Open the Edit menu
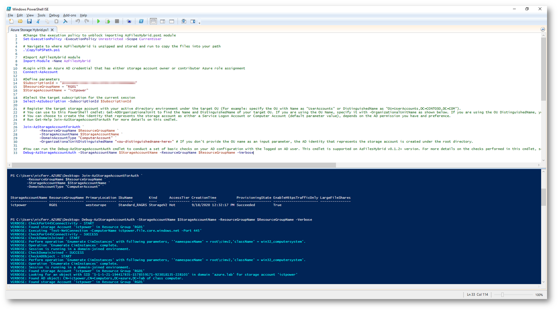The height and width of the screenshot is (311, 559). [20, 15]
